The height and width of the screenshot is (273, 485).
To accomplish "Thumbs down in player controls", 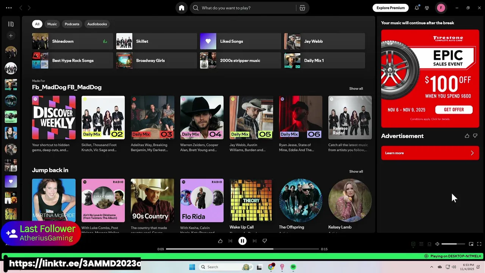I will (265, 241).
